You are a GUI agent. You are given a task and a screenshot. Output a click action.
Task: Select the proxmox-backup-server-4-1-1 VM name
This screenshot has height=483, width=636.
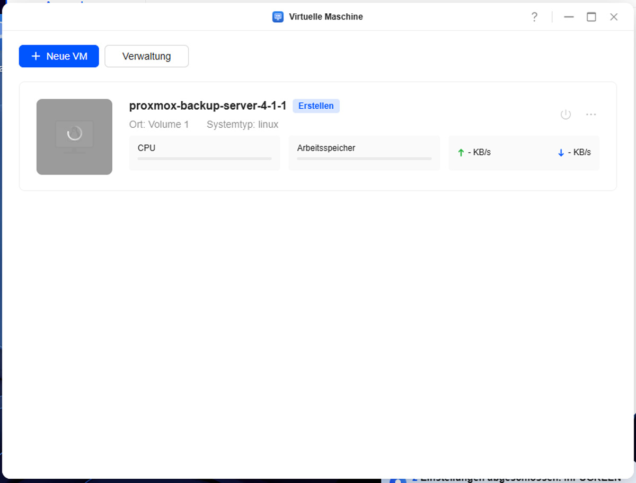(208, 106)
